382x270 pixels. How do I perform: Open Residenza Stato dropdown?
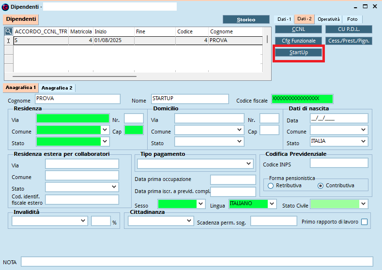(105, 141)
